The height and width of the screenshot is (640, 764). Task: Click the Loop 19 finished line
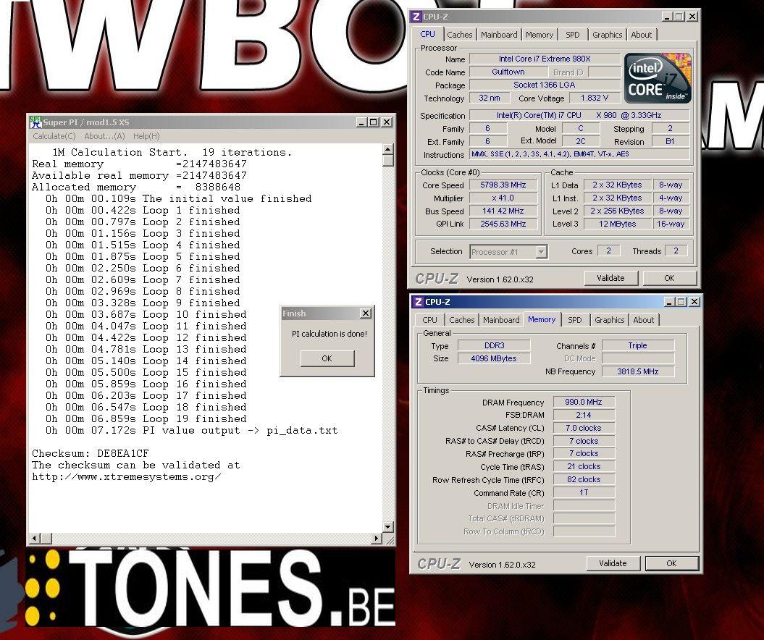click(x=146, y=419)
